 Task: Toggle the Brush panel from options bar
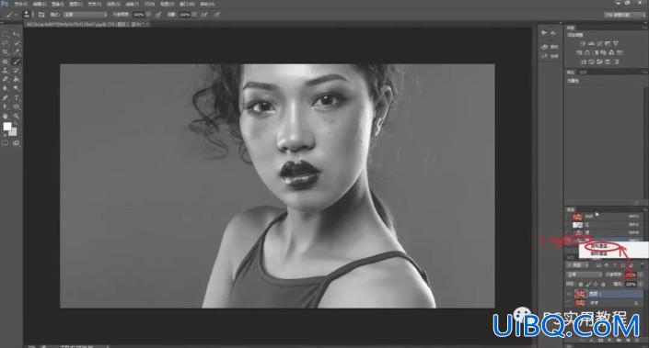(41, 15)
